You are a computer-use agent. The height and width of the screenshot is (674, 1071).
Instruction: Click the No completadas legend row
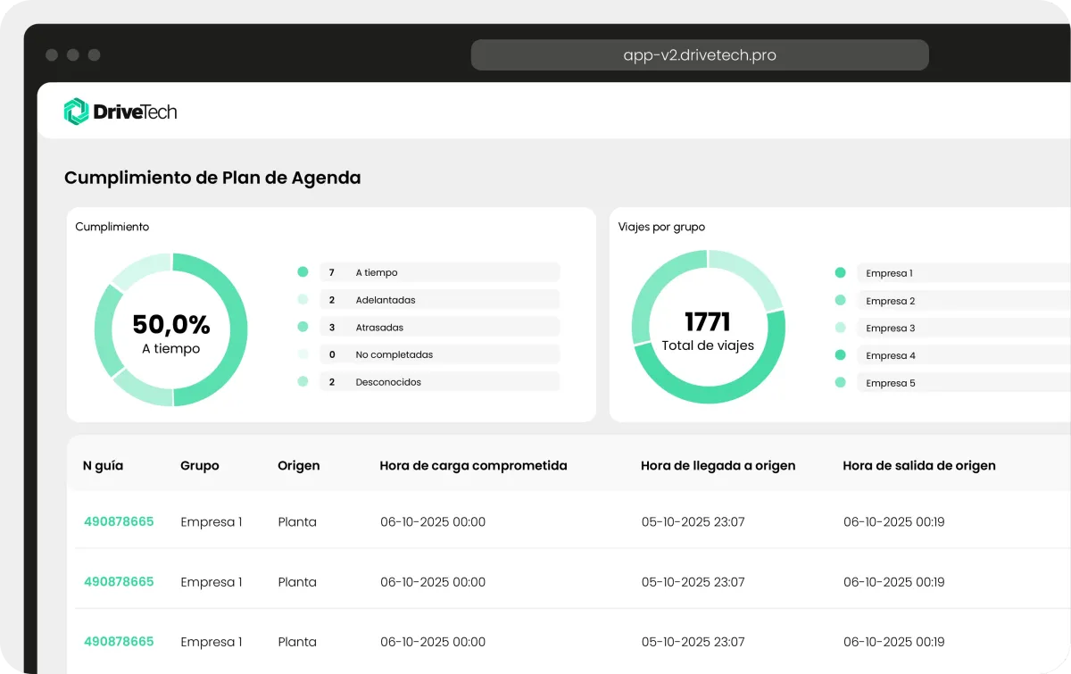point(440,354)
